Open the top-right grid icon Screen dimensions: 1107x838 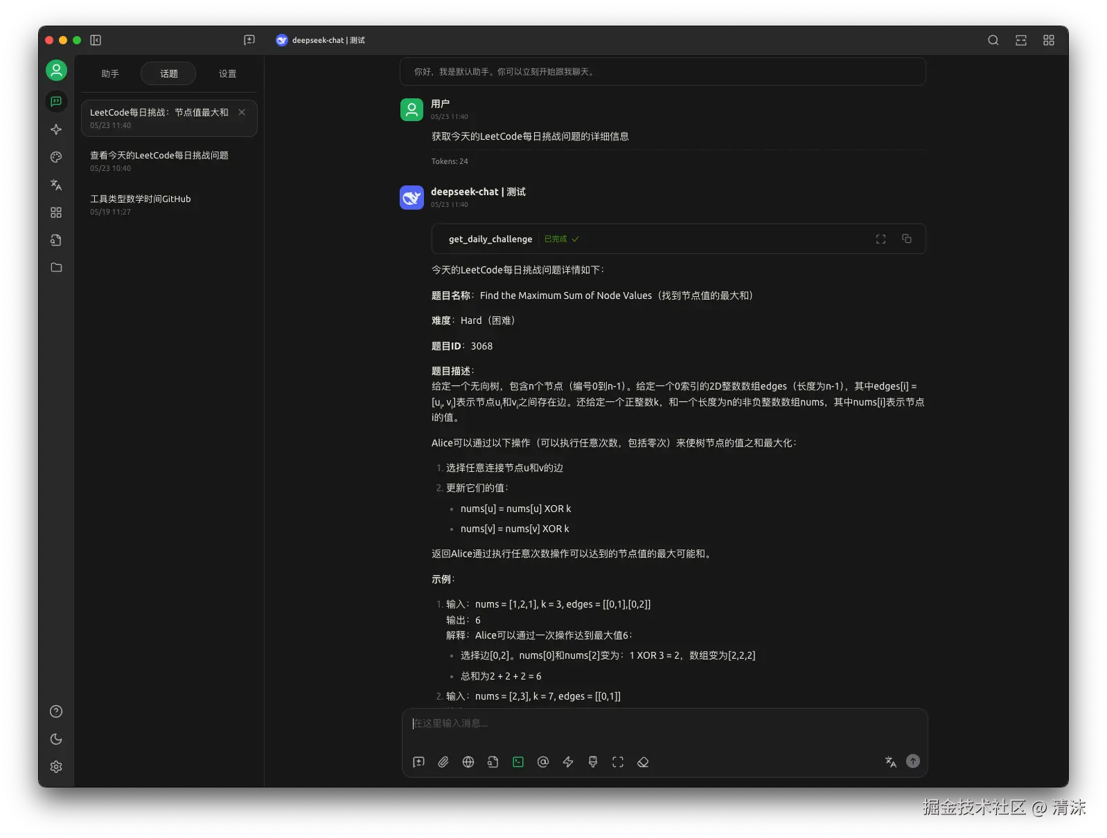pos(1048,40)
